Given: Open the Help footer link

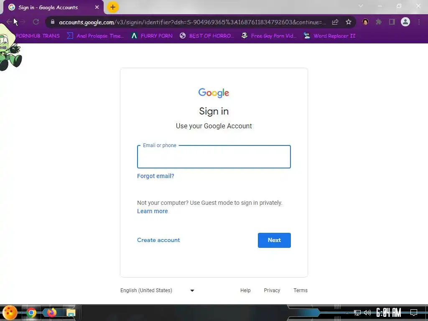Looking at the screenshot, I should point(245,290).
